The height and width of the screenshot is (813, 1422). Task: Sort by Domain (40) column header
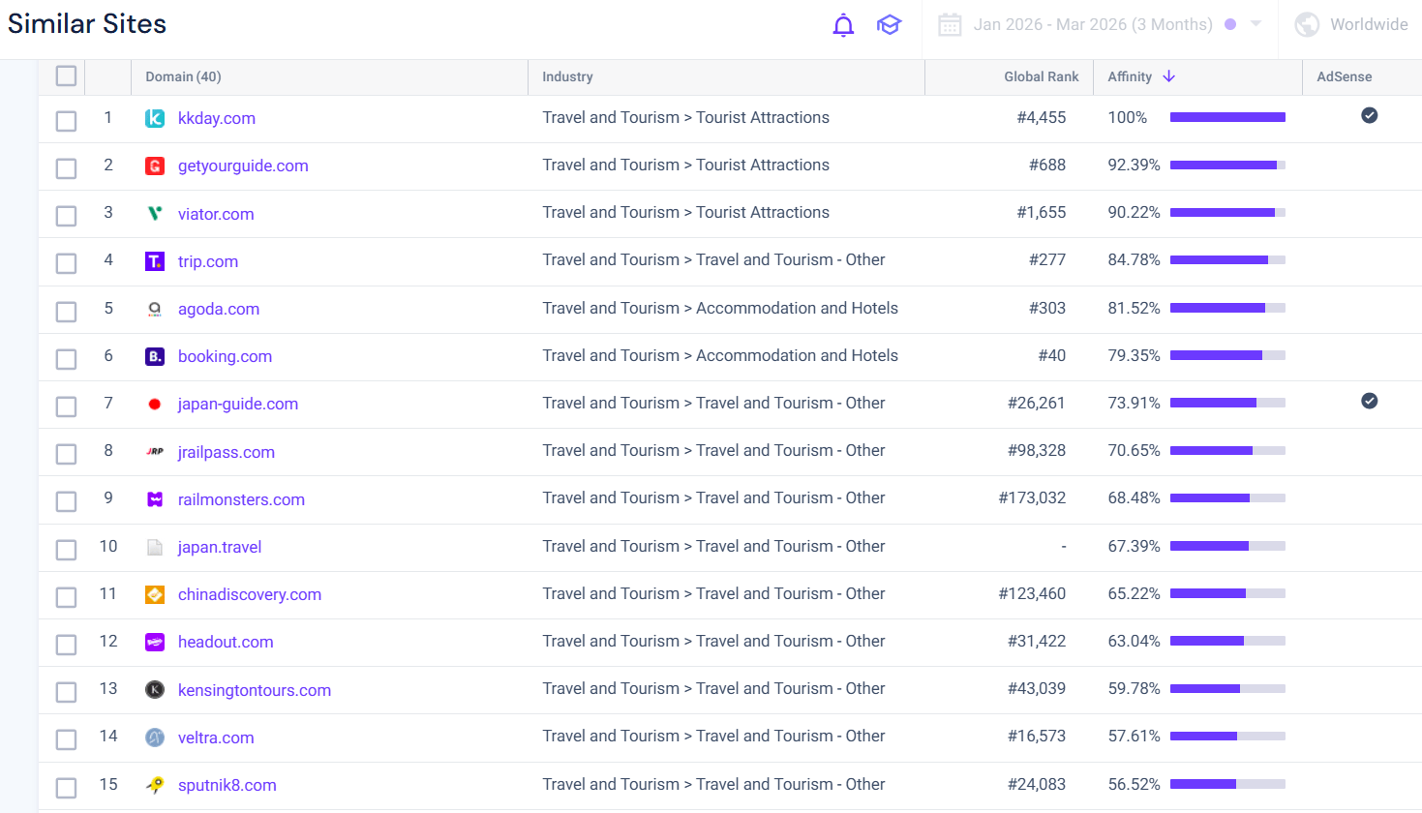click(183, 76)
